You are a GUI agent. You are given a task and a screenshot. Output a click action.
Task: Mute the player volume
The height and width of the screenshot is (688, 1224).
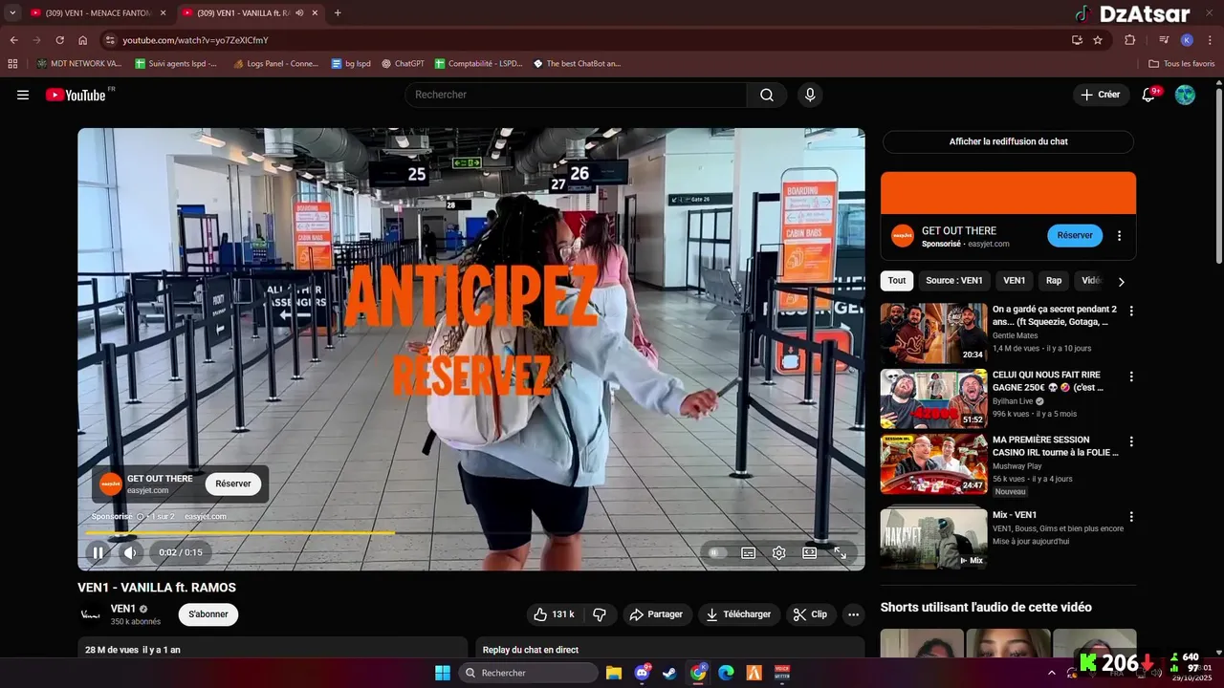[130, 552]
